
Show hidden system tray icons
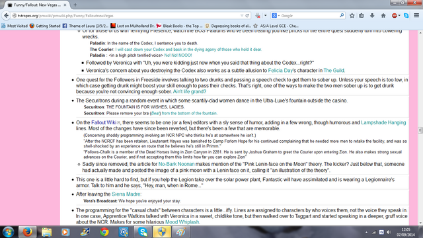[366, 232]
